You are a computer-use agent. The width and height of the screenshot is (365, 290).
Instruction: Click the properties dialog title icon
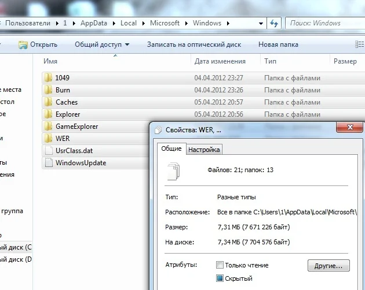point(158,130)
